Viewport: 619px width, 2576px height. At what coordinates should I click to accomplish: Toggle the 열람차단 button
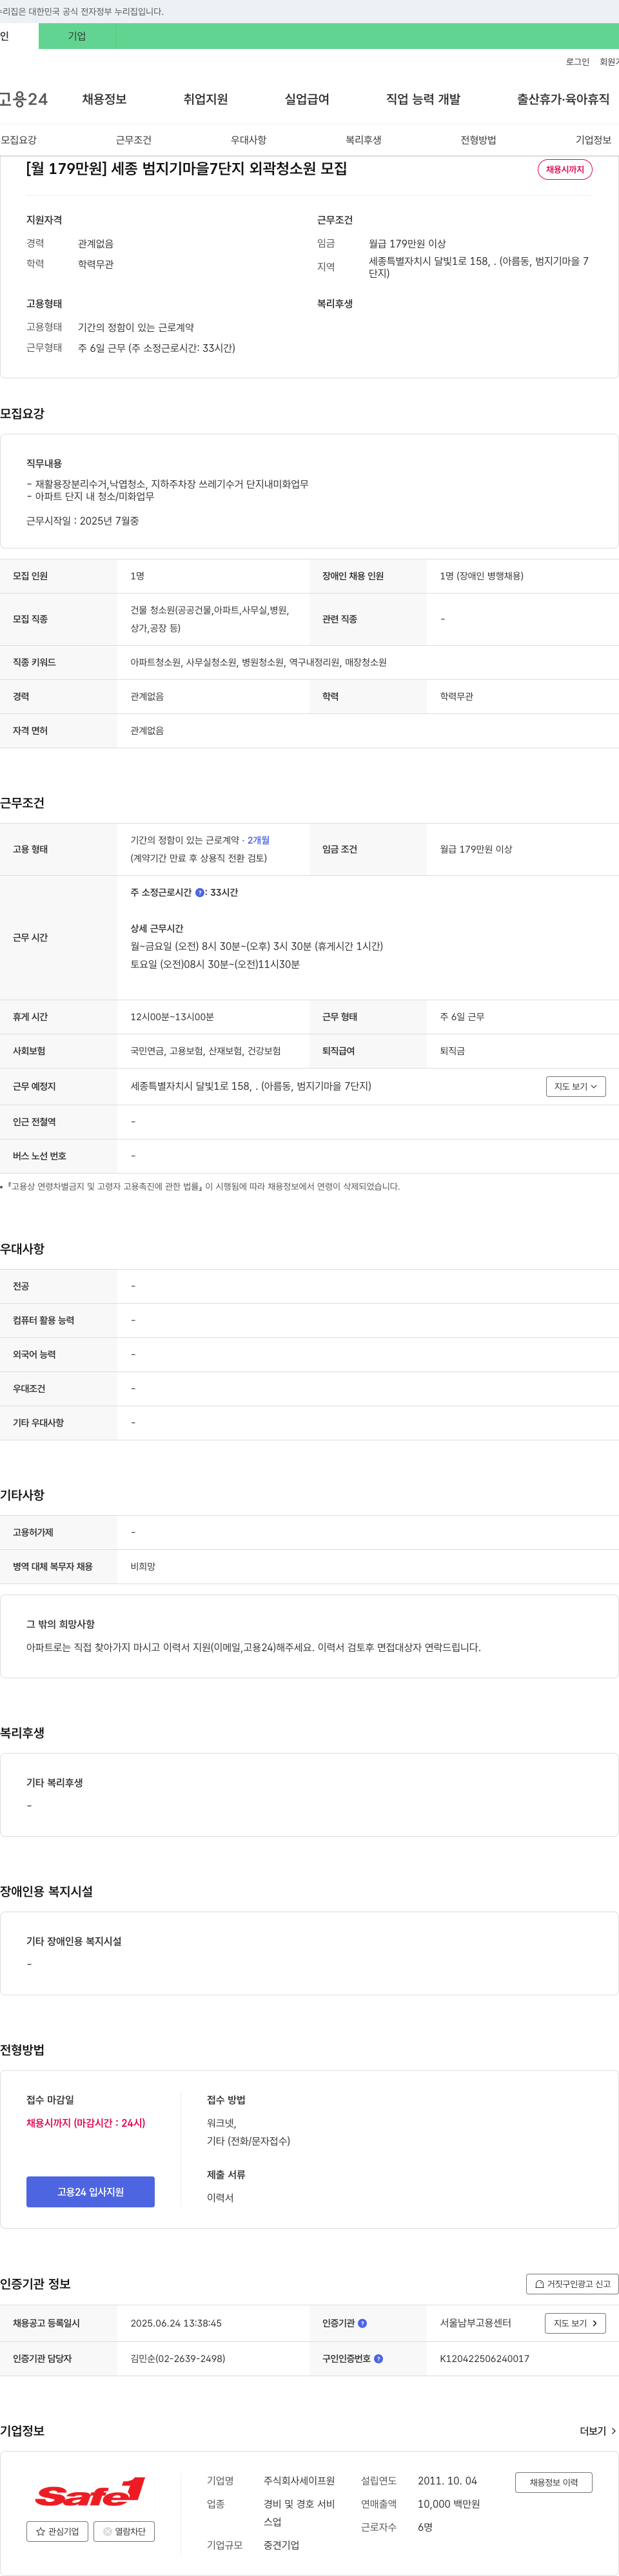[124, 2531]
